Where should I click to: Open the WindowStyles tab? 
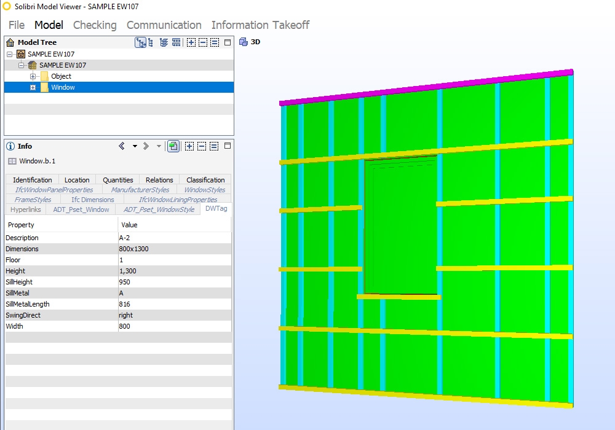tap(204, 190)
